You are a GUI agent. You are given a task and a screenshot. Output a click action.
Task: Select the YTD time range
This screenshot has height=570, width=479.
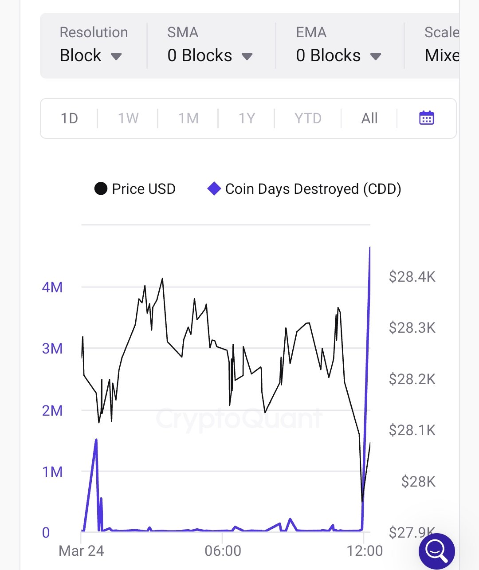(308, 118)
